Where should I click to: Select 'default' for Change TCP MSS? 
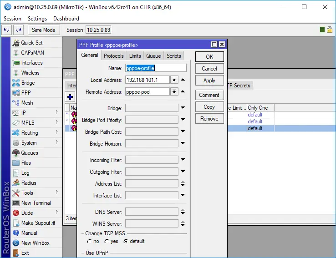(x=126, y=241)
